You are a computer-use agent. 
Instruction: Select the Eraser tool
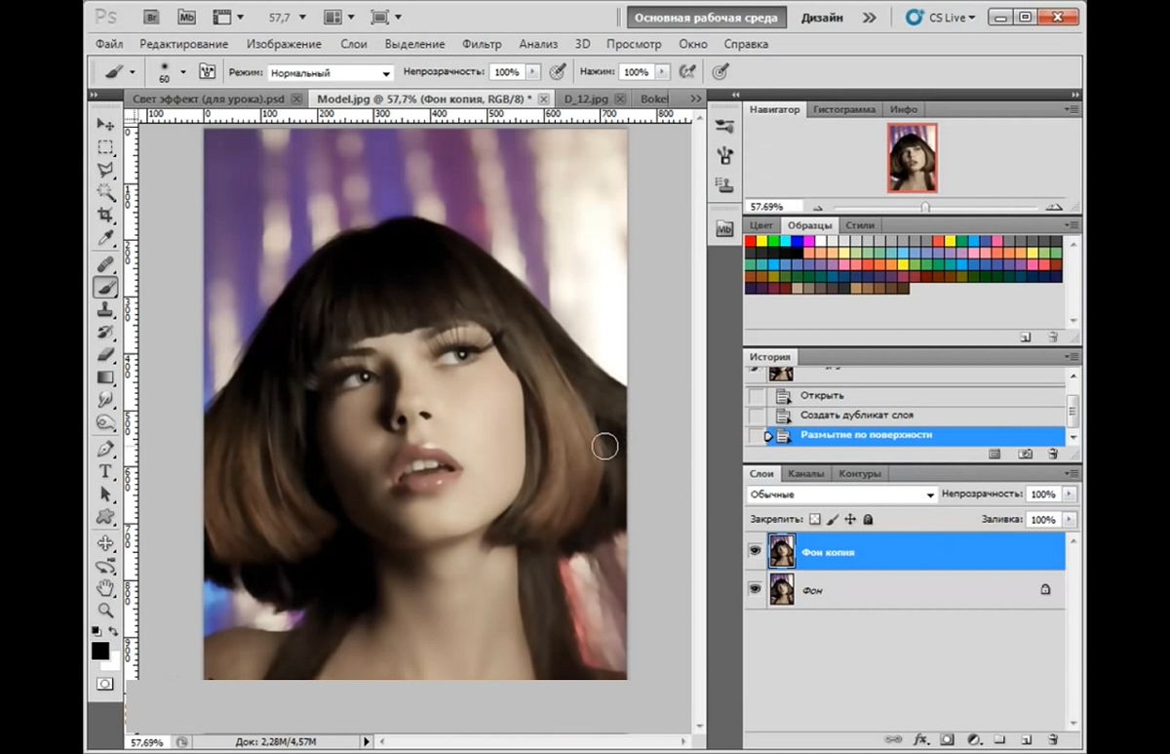pyautogui.click(x=105, y=355)
